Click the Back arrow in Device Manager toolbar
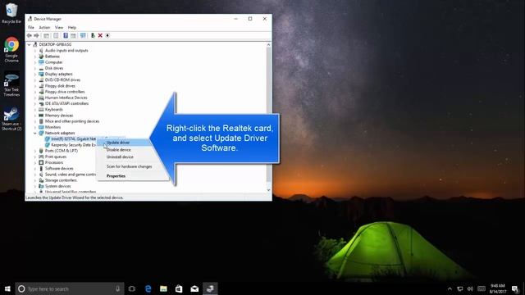This screenshot has width=525, height=295. [x=30, y=35]
